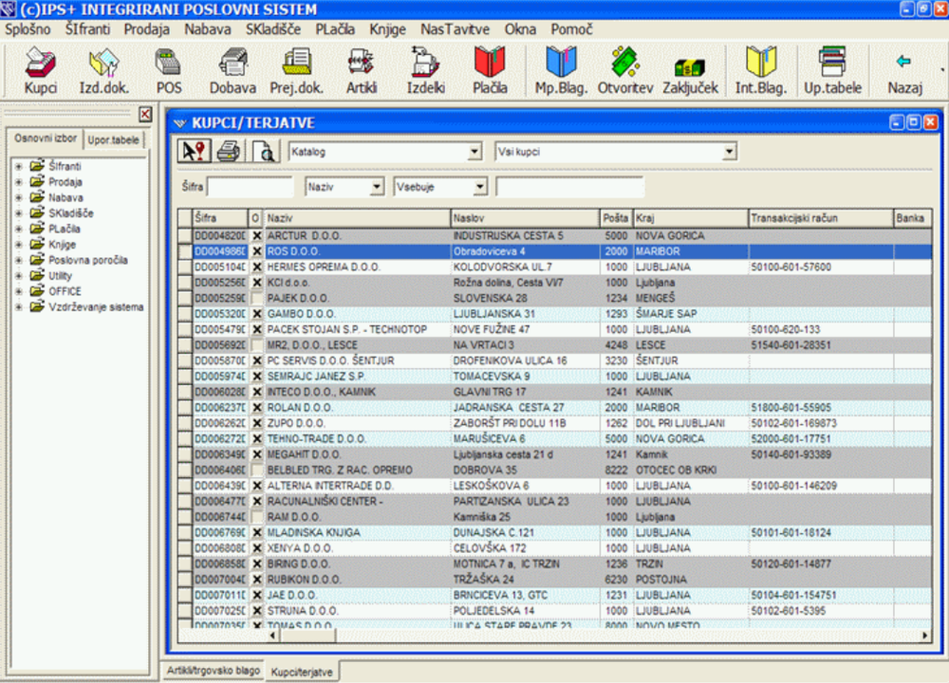Sort by the Šifra column header

click(x=220, y=218)
